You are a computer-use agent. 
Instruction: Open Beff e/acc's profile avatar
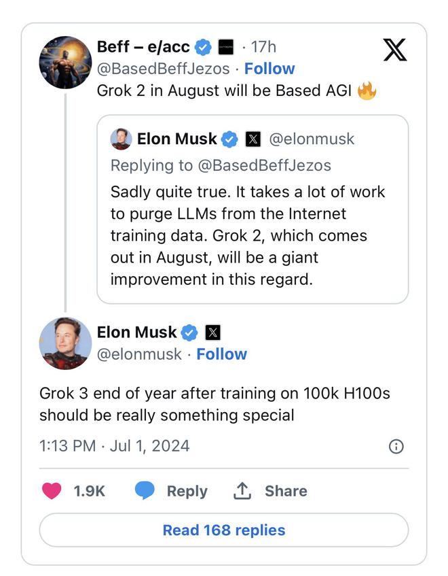[65, 63]
